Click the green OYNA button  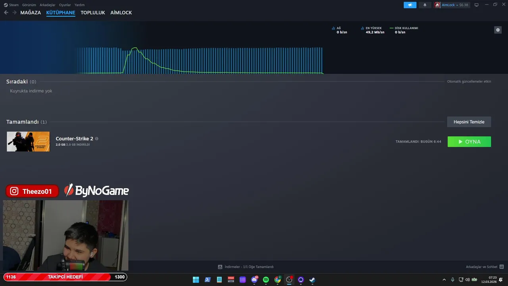469,142
